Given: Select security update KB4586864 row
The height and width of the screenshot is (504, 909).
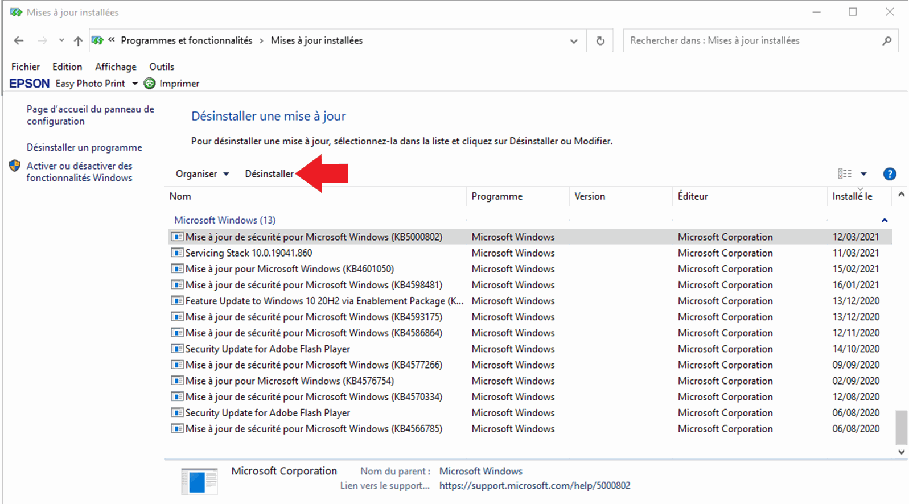Looking at the screenshot, I should 530,333.
